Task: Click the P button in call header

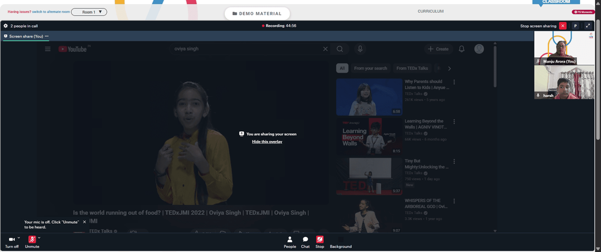Action: click(575, 26)
